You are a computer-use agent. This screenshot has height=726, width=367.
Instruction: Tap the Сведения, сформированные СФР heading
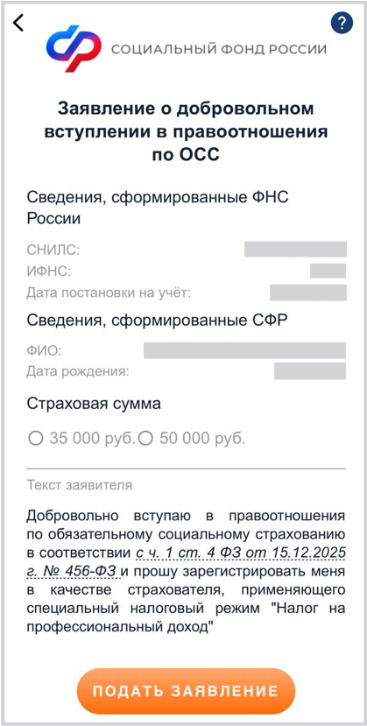point(158,320)
